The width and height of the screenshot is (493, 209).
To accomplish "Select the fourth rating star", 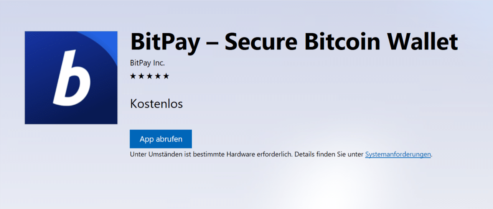I will (158, 76).
